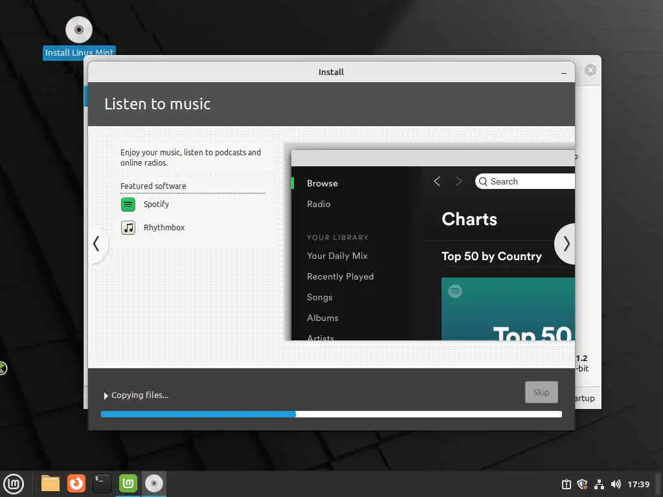The width and height of the screenshot is (663, 497).
Task: Open the Linux Mint start menu
Action: pos(14,484)
